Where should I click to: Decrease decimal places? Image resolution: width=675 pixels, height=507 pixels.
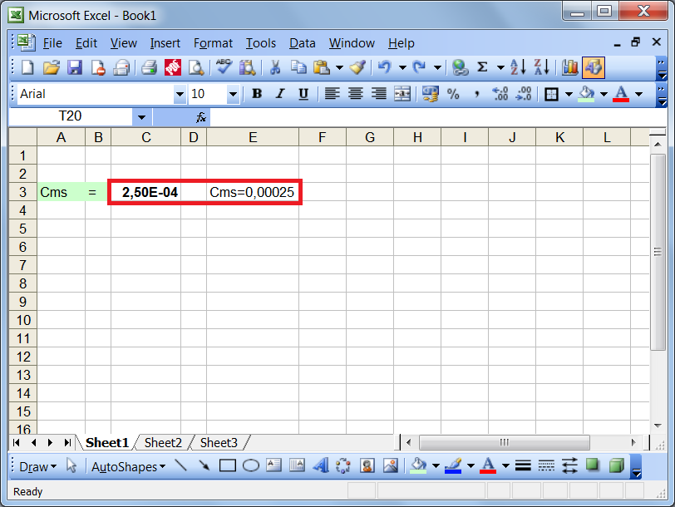(x=524, y=94)
